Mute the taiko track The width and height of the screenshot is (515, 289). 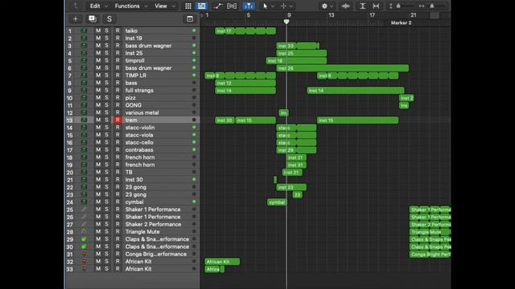coord(98,31)
